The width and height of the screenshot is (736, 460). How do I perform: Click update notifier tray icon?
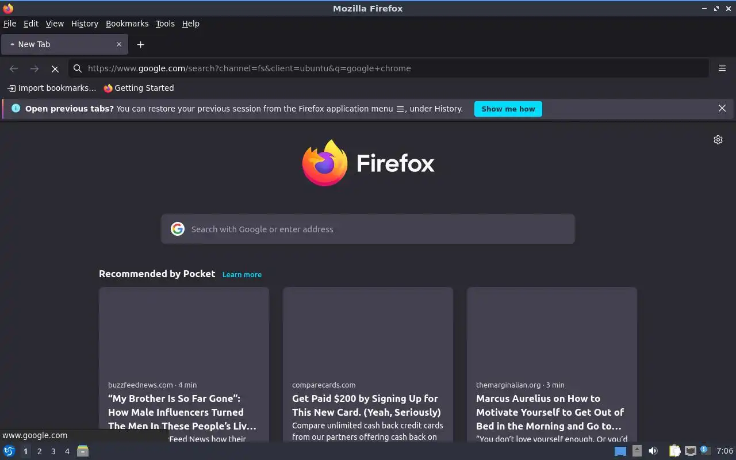click(x=706, y=450)
